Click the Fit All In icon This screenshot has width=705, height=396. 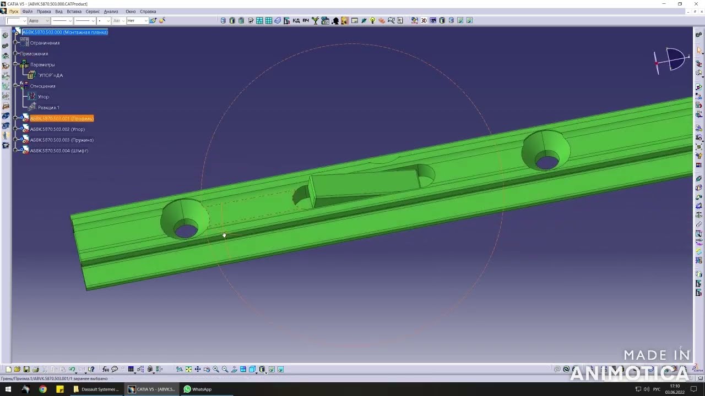click(x=188, y=369)
